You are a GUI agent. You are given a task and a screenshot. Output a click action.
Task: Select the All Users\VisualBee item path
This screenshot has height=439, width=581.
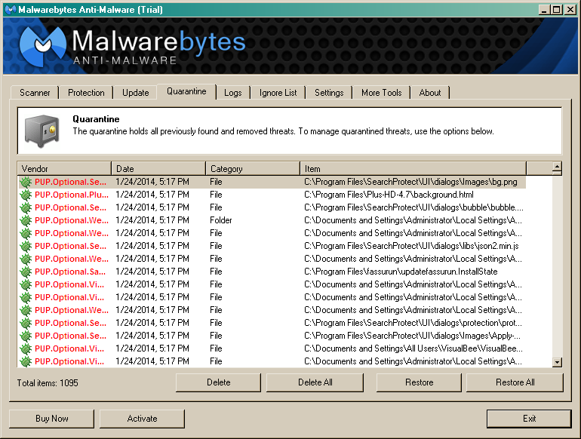click(x=413, y=348)
